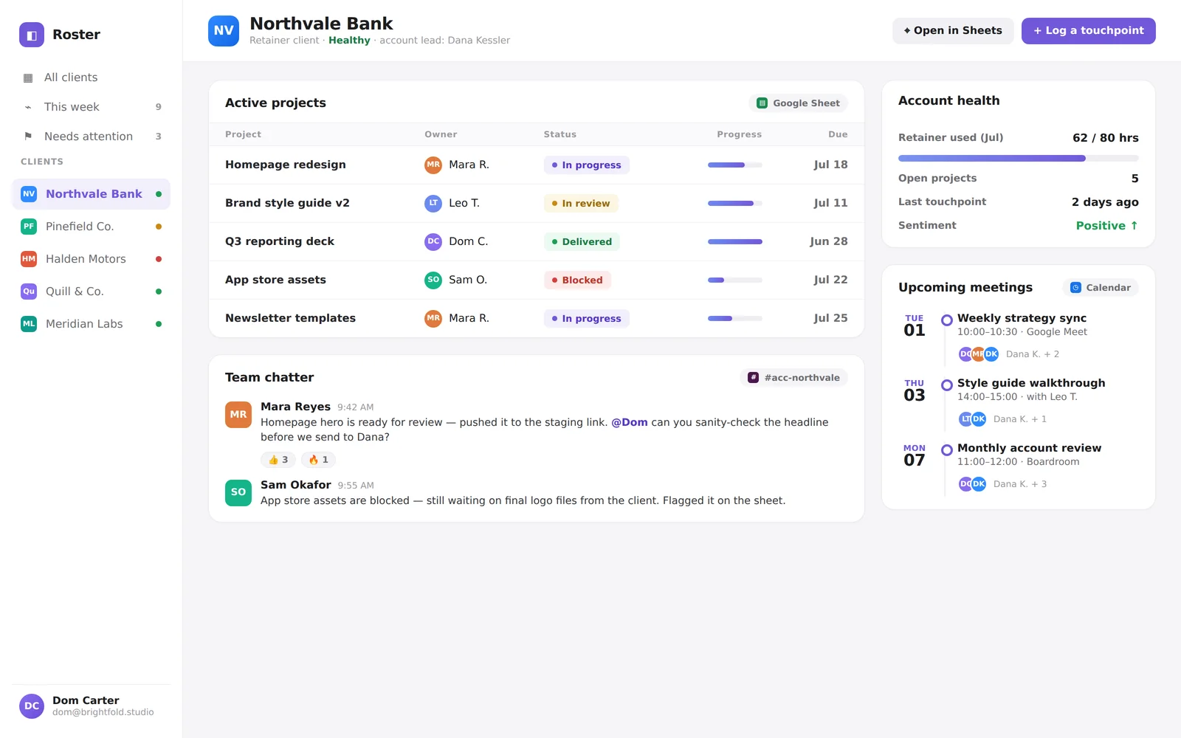Viewport: 1181px width, 738px height.
Task: Select Pinefield Co. client
Action: pyautogui.click(x=91, y=227)
